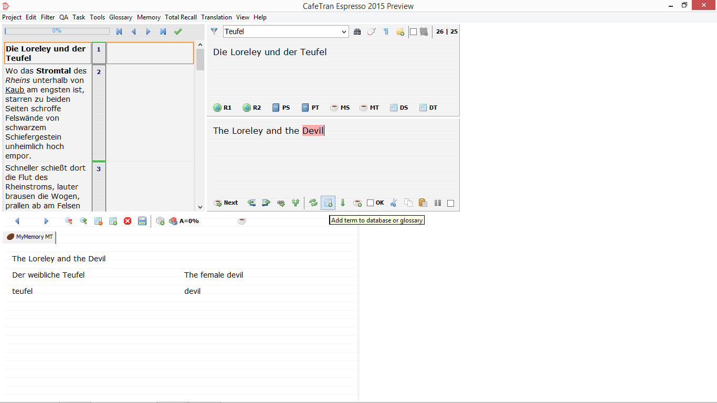Image resolution: width=717 pixels, height=403 pixels.
Task: Expand the Teufel search dropdown
Action: point(344,31)
